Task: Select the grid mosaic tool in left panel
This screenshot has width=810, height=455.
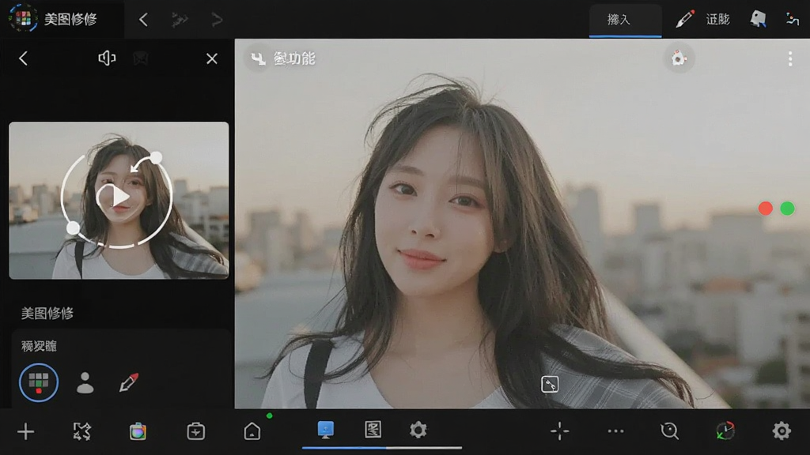Action: 39,382
